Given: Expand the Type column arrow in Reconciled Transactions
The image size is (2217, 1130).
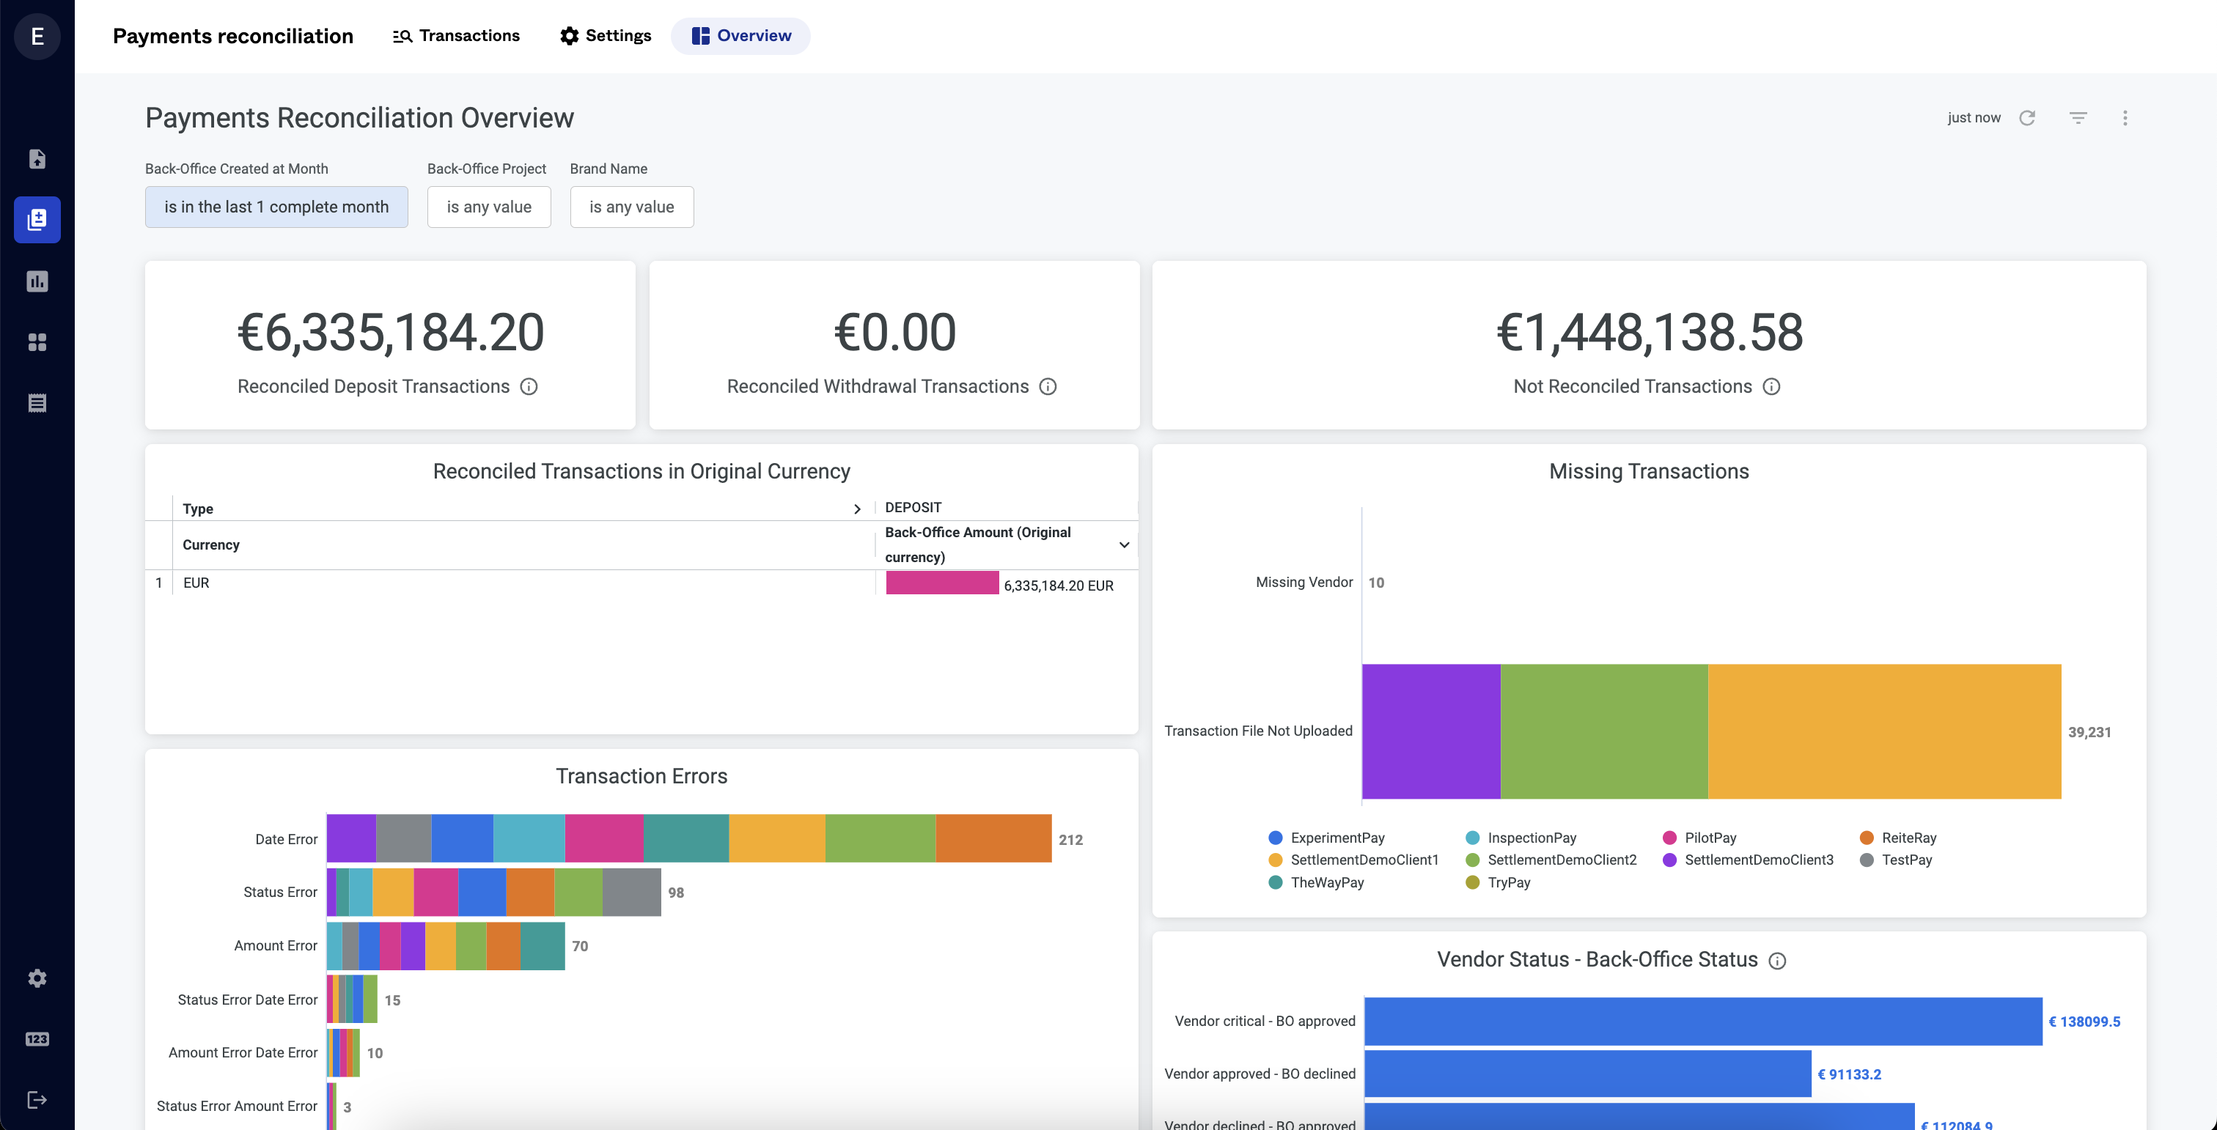Looking at the screenshot, I should click(x=857, y=509).
